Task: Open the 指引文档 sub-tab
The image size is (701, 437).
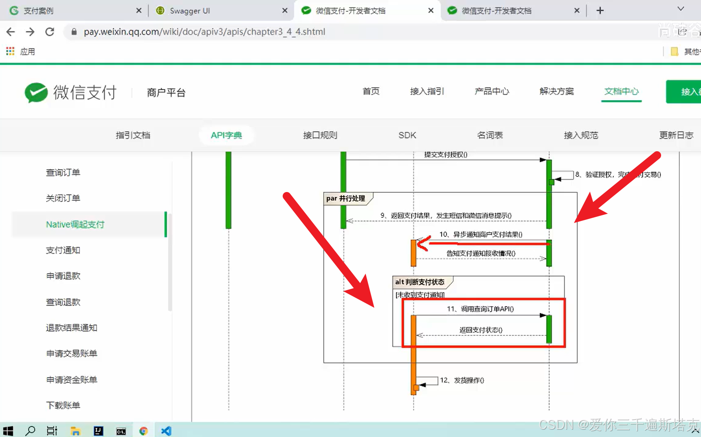Action: 133,135
